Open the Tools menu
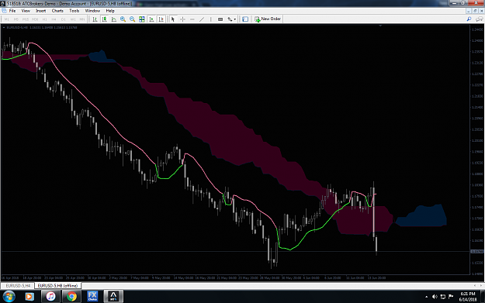The width and height of the screenshot is (485, 303). click(x=74, y=11)
